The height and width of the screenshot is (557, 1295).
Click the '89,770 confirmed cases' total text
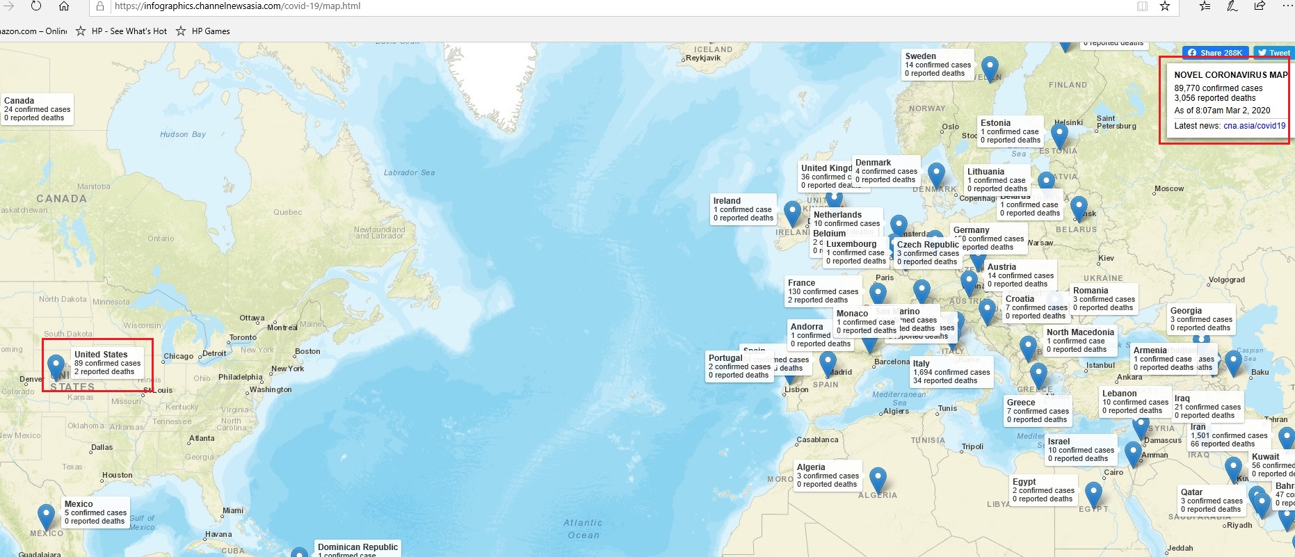coord(1218,88)
